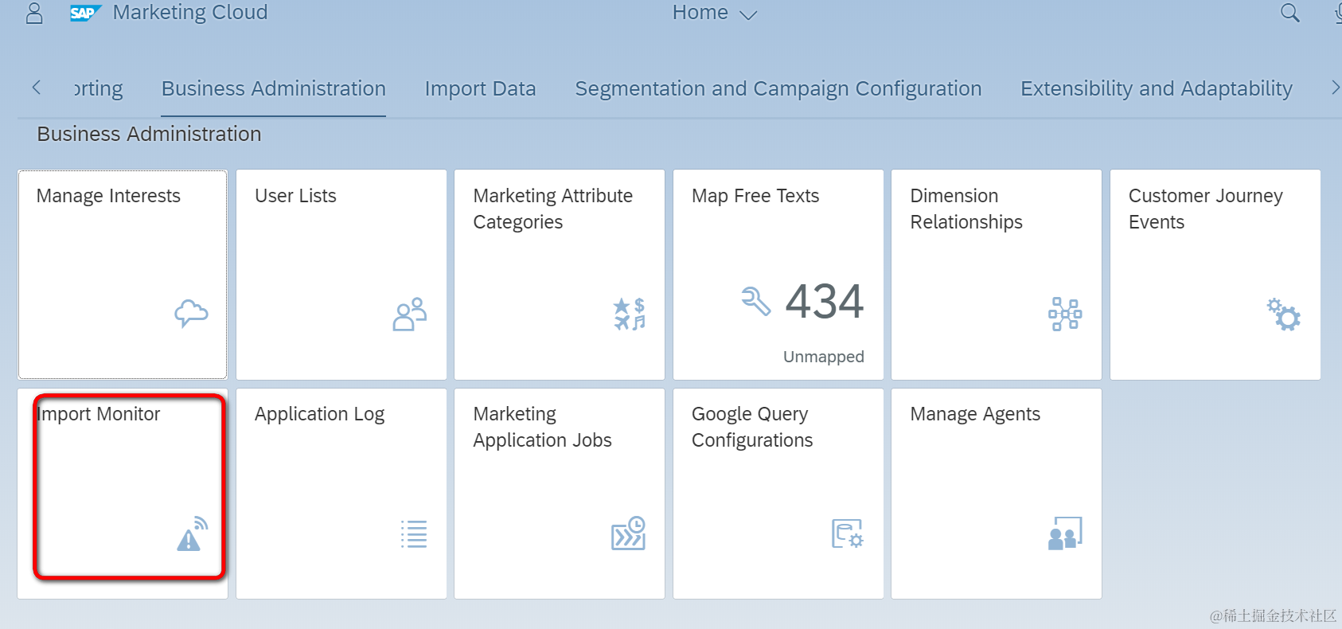
Task: Click the Application Log list icon
Action: [414, 533]
